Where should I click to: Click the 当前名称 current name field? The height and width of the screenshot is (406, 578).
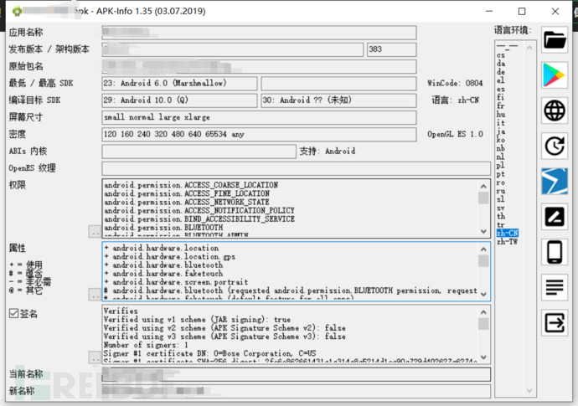296,374
